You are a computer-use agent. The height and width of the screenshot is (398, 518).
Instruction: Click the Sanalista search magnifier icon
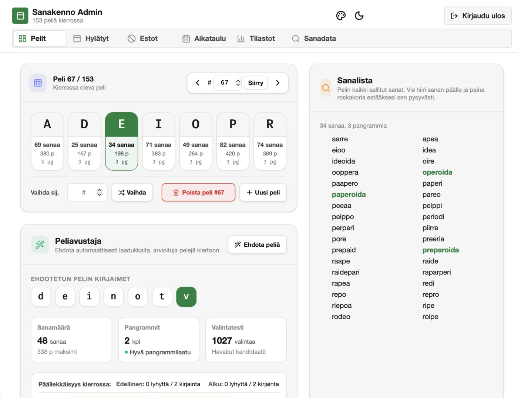pos(326,88)
